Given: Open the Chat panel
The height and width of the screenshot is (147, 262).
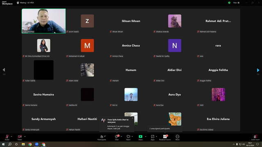Looking at the screenshot, I should tap(117, 138).
